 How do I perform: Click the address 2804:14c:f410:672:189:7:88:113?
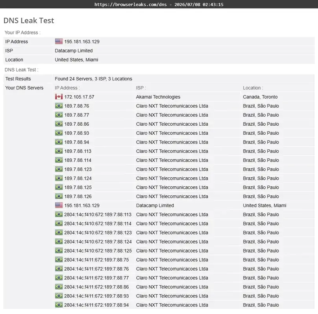pyautogui.click(x=98, y=215)
